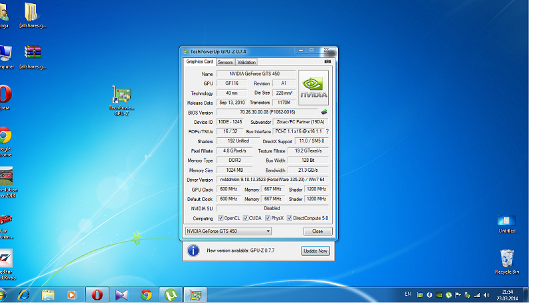This screenshot has height=303, width=540.
Task: Open the volume speaker tray icon
Action: point(487,295)
